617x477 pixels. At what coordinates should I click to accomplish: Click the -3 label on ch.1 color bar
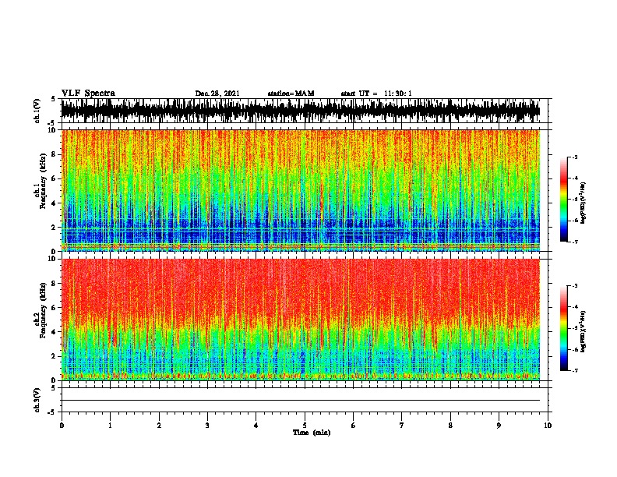point(574,157)
